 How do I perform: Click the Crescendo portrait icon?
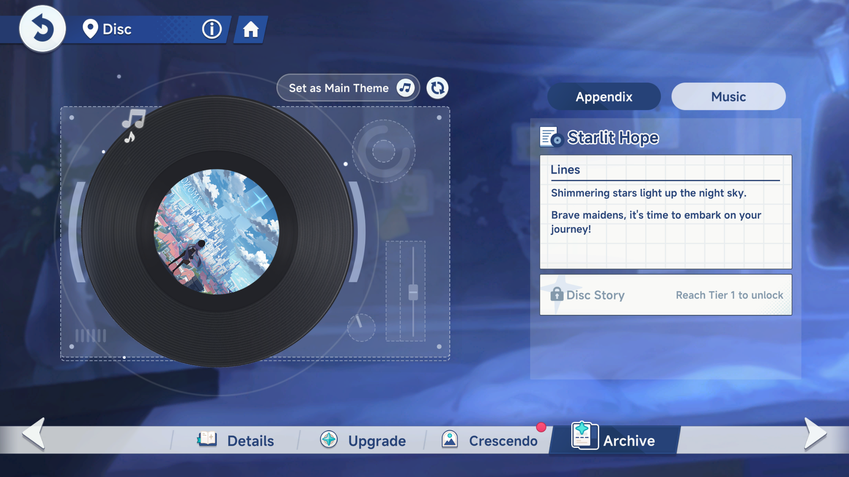450,439
